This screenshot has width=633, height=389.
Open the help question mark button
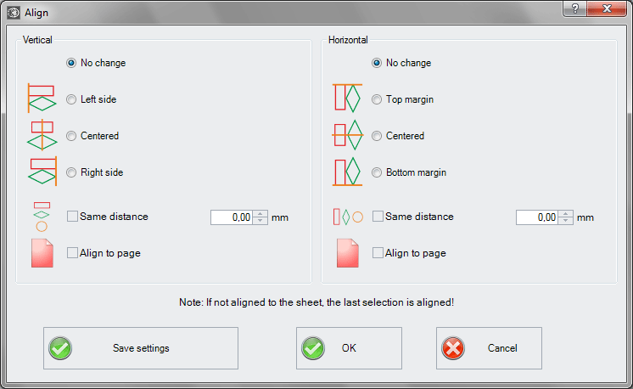[574, 8]
